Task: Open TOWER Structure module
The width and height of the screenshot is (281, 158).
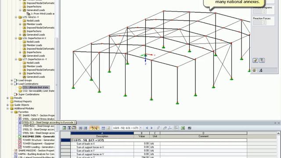Action: (39, 140)
